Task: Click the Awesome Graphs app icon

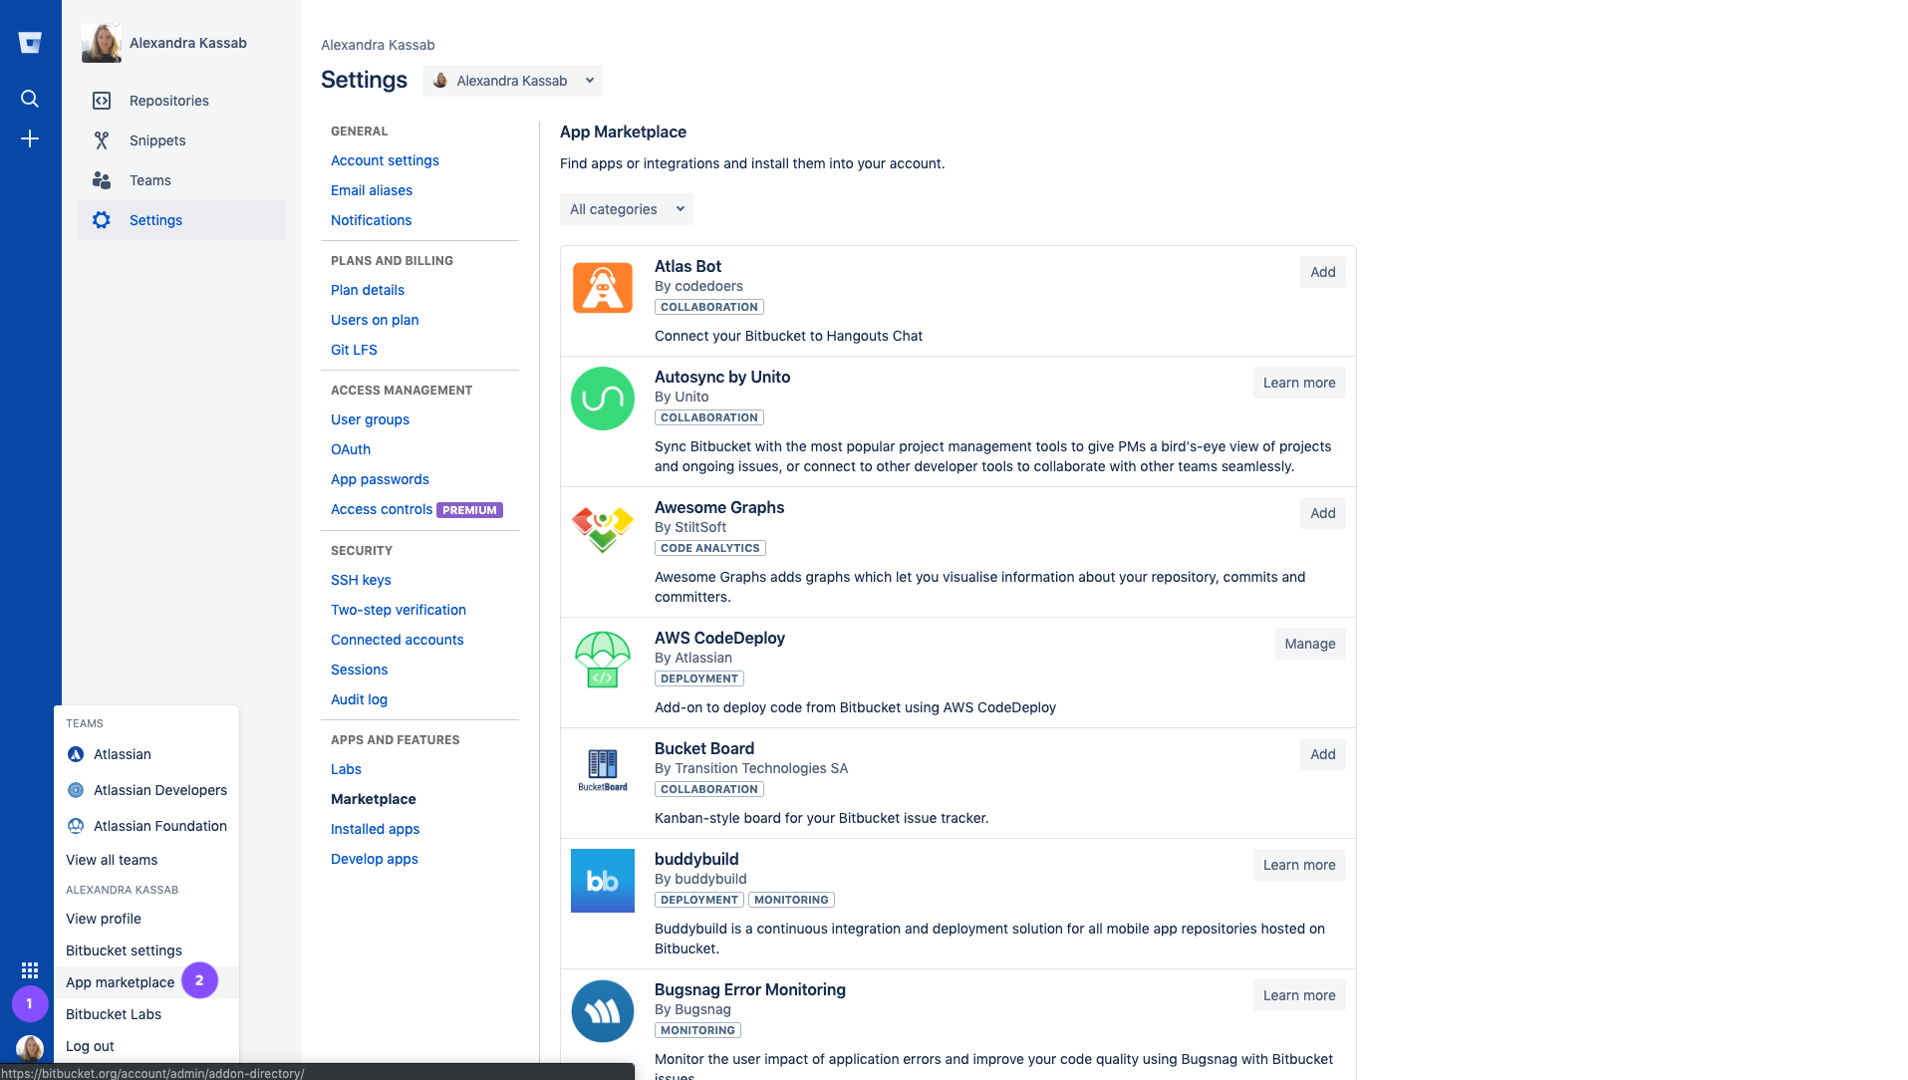Action: tap(603, 529)
